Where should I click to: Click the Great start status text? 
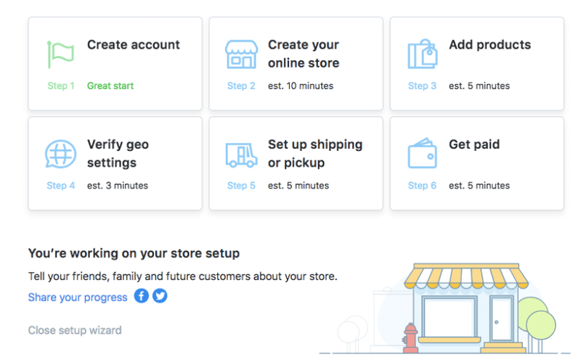click(110, 86)
